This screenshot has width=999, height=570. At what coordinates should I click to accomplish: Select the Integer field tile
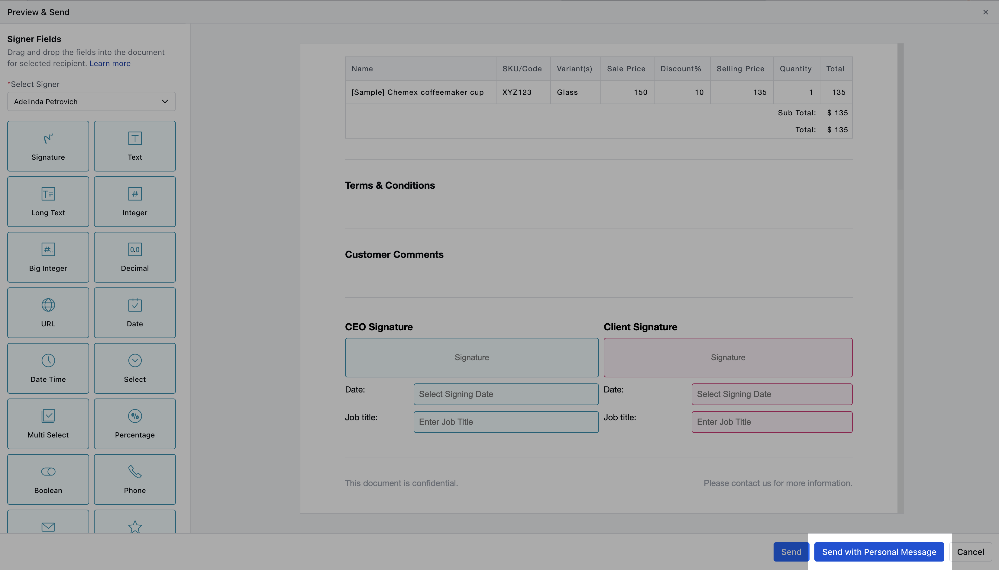pyautogui.click(x=135, y=202)
